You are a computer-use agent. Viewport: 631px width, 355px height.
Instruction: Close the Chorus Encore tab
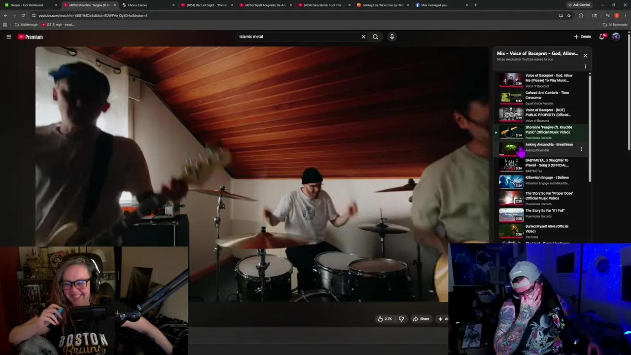click(x=174, y=5)
